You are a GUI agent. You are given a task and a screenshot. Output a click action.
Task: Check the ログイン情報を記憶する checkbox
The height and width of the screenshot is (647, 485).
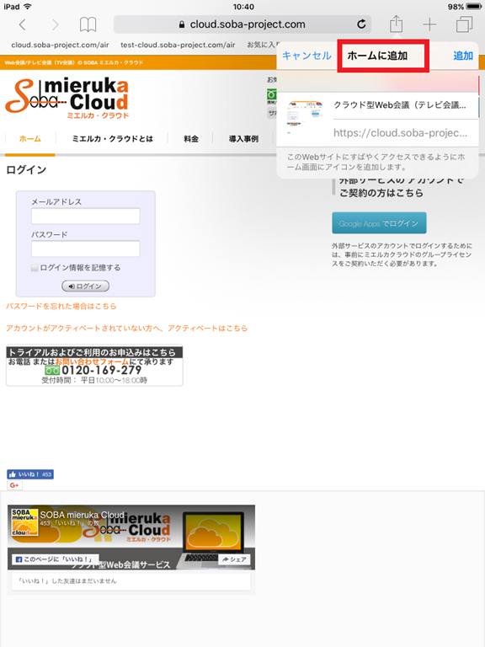[35, 268]
